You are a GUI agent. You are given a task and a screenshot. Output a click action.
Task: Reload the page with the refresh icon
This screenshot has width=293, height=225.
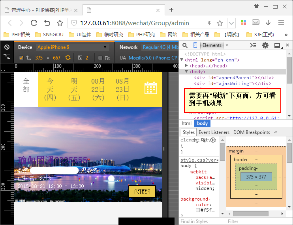[34, 23]
